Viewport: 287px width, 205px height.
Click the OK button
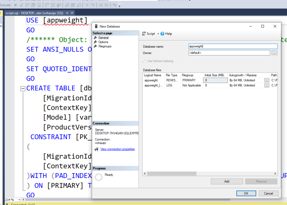246,193
